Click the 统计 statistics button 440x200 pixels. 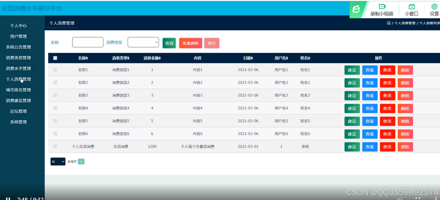point(212,43)
